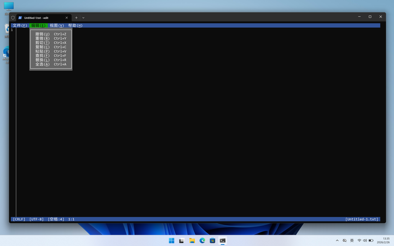Click the [空格:4] indentation indicator
Viewport: 394px width, 246px height.
pos(56,219)
